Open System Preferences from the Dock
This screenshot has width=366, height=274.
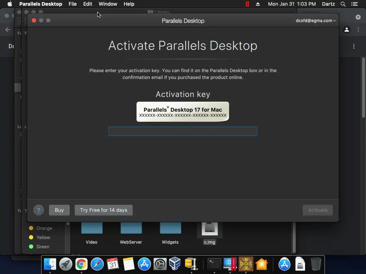(160, 264)
